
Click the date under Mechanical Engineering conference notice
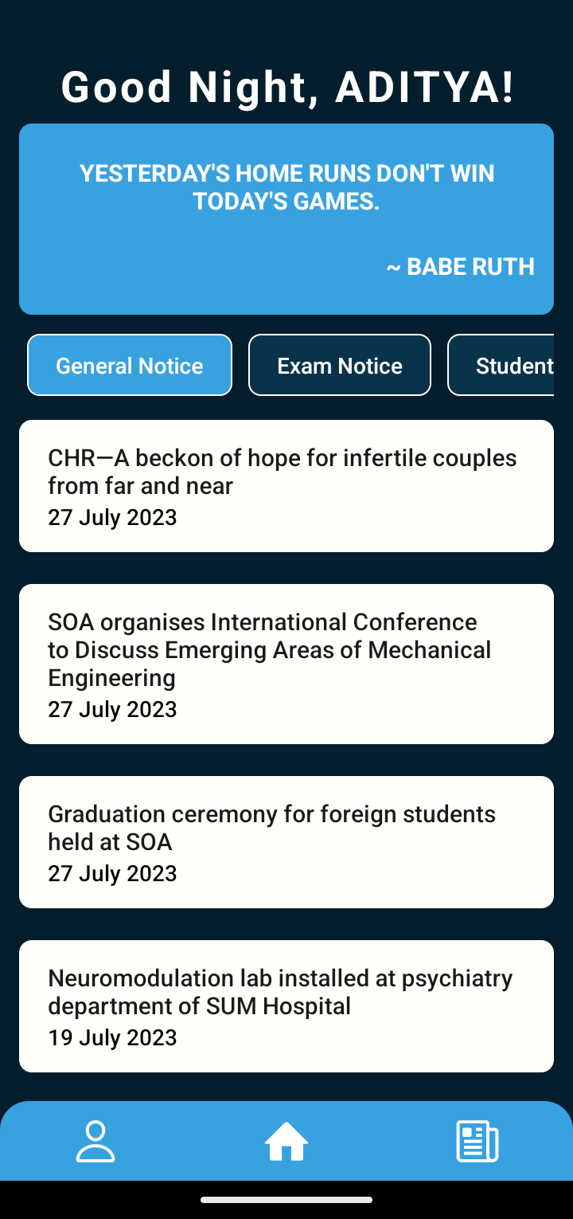coord(112,709)
